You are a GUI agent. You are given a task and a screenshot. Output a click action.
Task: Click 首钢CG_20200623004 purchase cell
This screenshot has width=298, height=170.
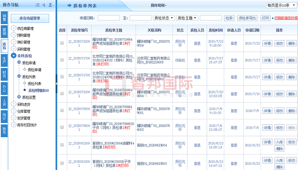click(x=152, y=145)
